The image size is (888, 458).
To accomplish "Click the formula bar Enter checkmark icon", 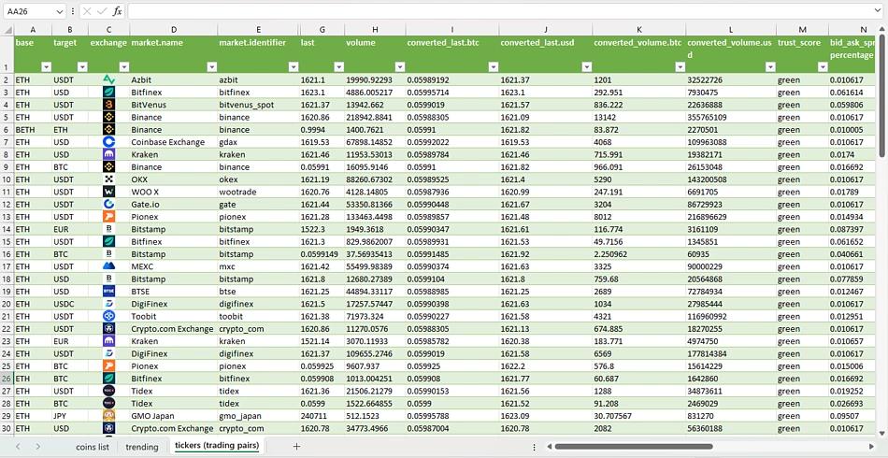I will coord(102,11).
